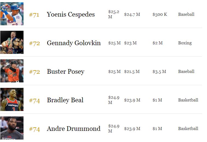Screen dimensions: 207x142
Task: Click the Gennady Golovkin name link
Action: pyautogui.click(x=74, y=43)
